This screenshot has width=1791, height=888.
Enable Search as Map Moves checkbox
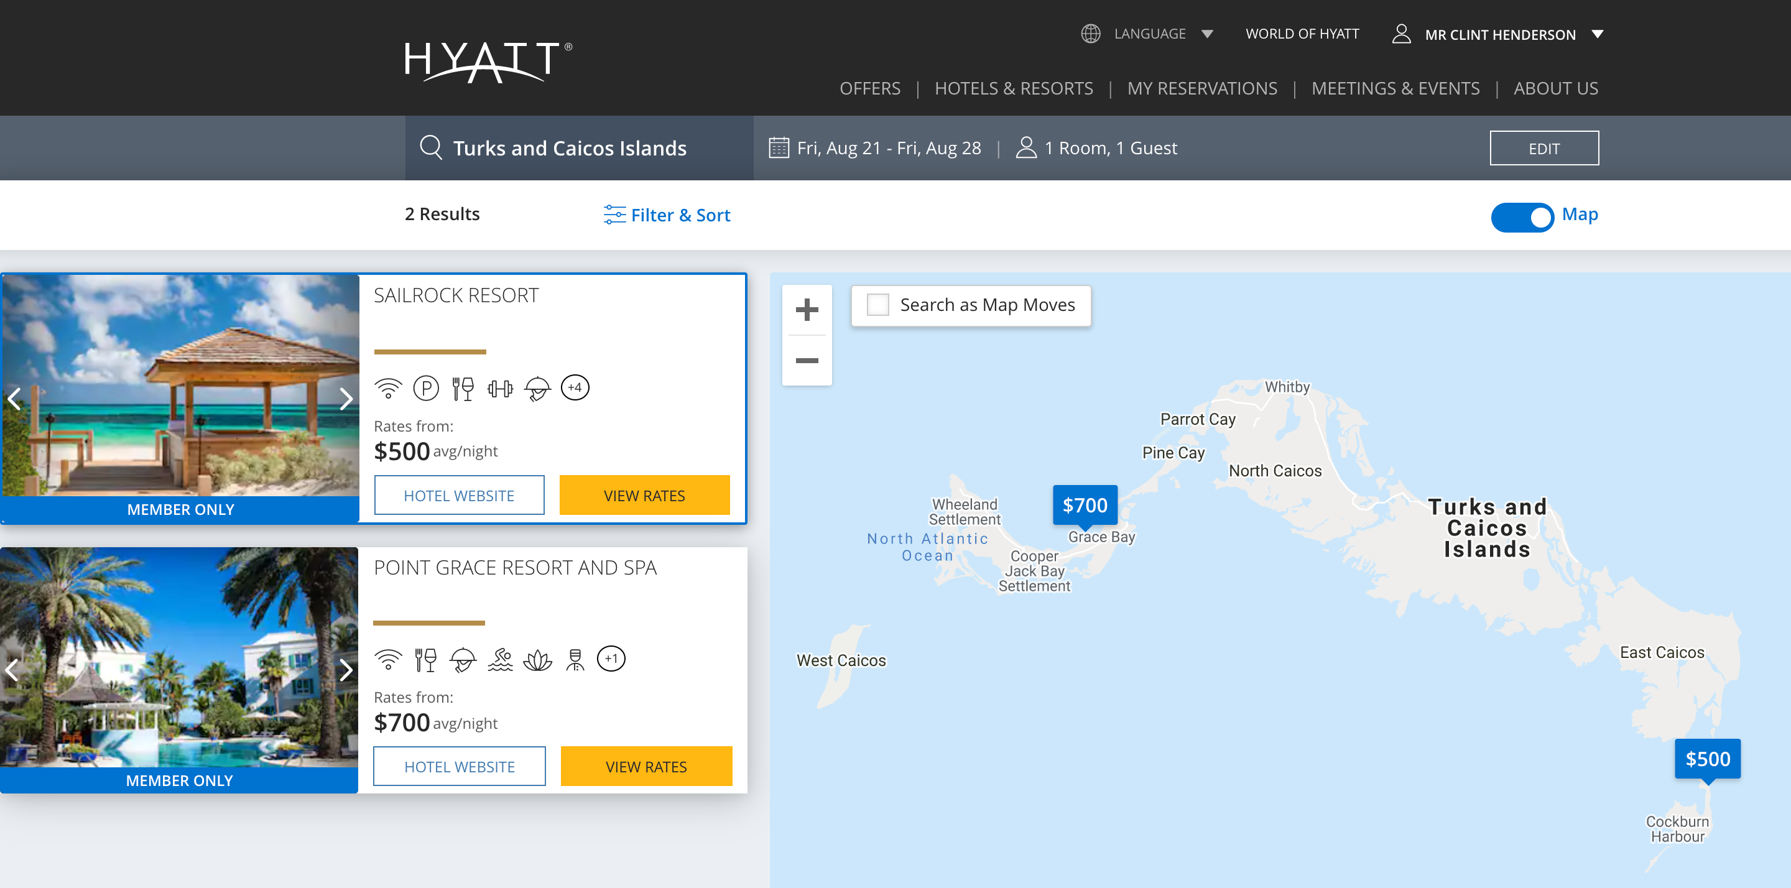[877, 305]
